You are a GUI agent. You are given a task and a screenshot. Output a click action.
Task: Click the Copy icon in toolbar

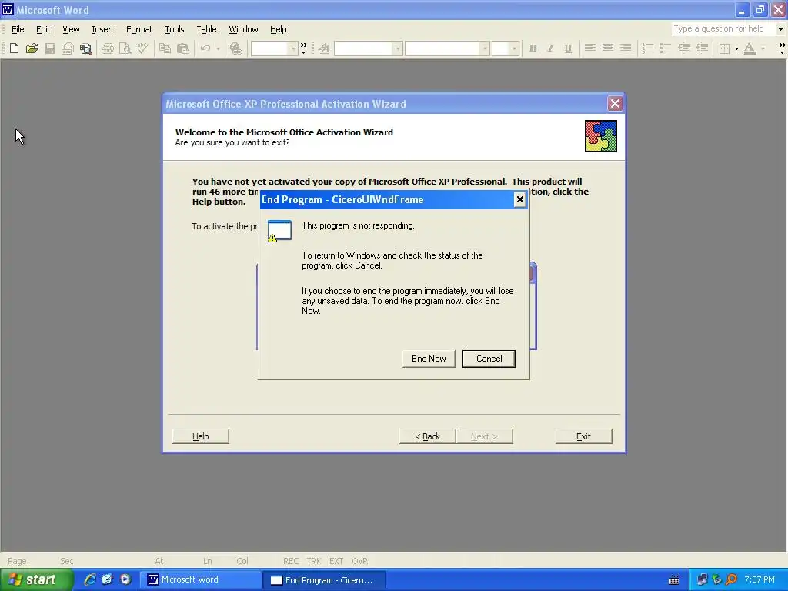(165, 48)
